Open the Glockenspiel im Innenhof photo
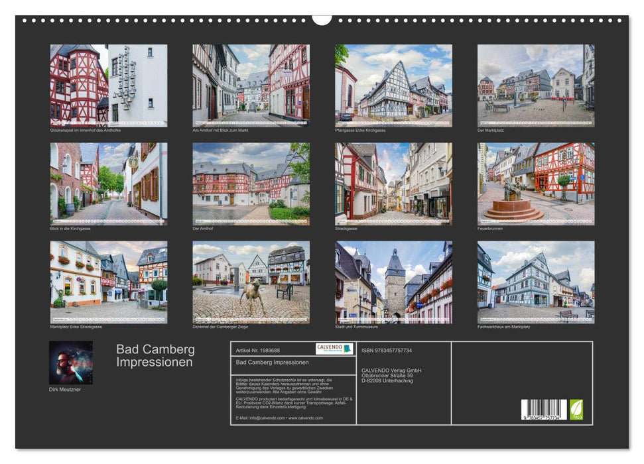 coord(109,86)
